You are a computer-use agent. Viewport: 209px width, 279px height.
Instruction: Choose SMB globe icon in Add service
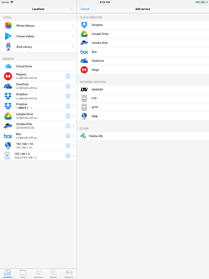(84, 116)
